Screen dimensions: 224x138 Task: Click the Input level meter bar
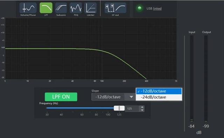click(191, 78)
